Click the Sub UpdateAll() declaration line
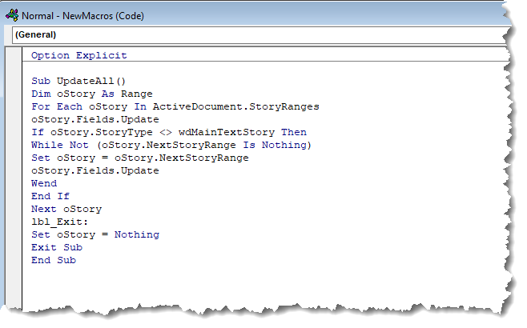The image size is (527, 328). click(78, 81)
